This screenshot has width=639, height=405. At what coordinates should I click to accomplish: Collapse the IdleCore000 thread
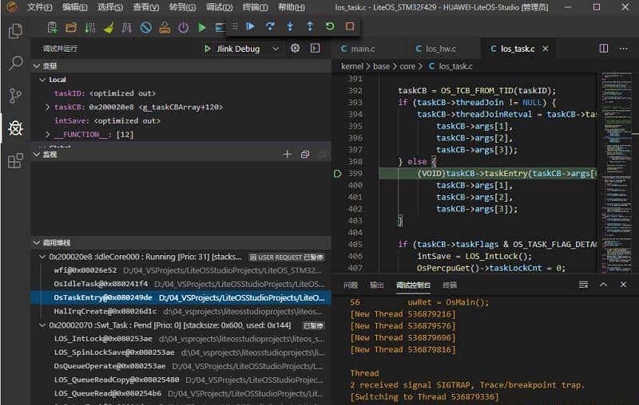(42, 257)
